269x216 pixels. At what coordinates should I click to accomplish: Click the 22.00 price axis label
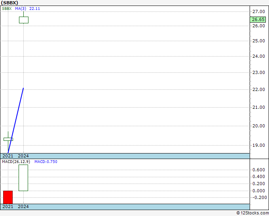click(259, 89)
